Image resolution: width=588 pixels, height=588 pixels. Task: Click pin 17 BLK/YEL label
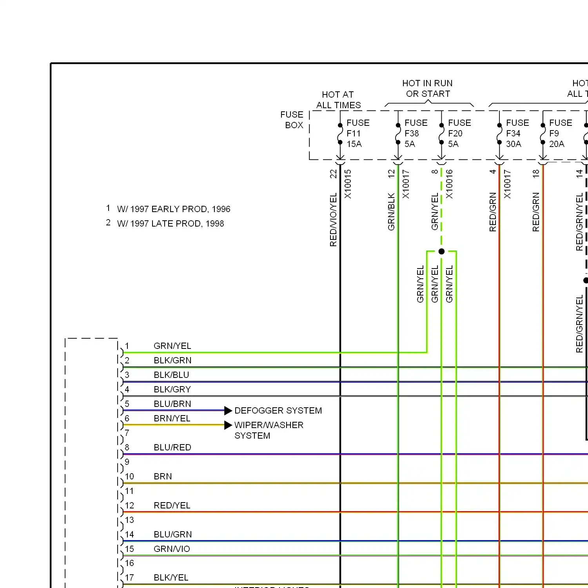point(171,577)
